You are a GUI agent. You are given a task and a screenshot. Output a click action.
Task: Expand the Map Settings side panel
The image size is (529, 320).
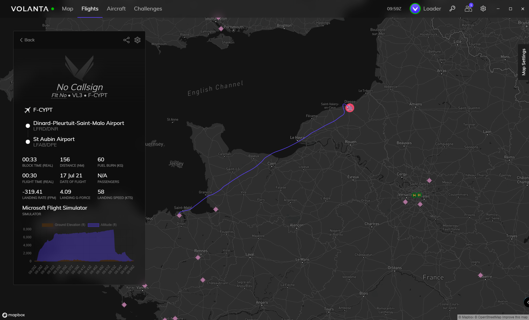click(523, 62)
